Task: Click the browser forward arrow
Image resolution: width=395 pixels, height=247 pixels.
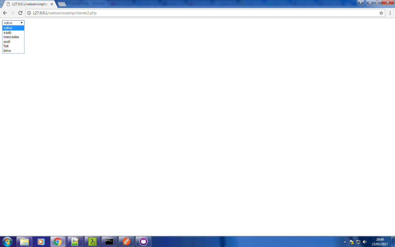Action: pyautogui.click(x=13, y=13)
